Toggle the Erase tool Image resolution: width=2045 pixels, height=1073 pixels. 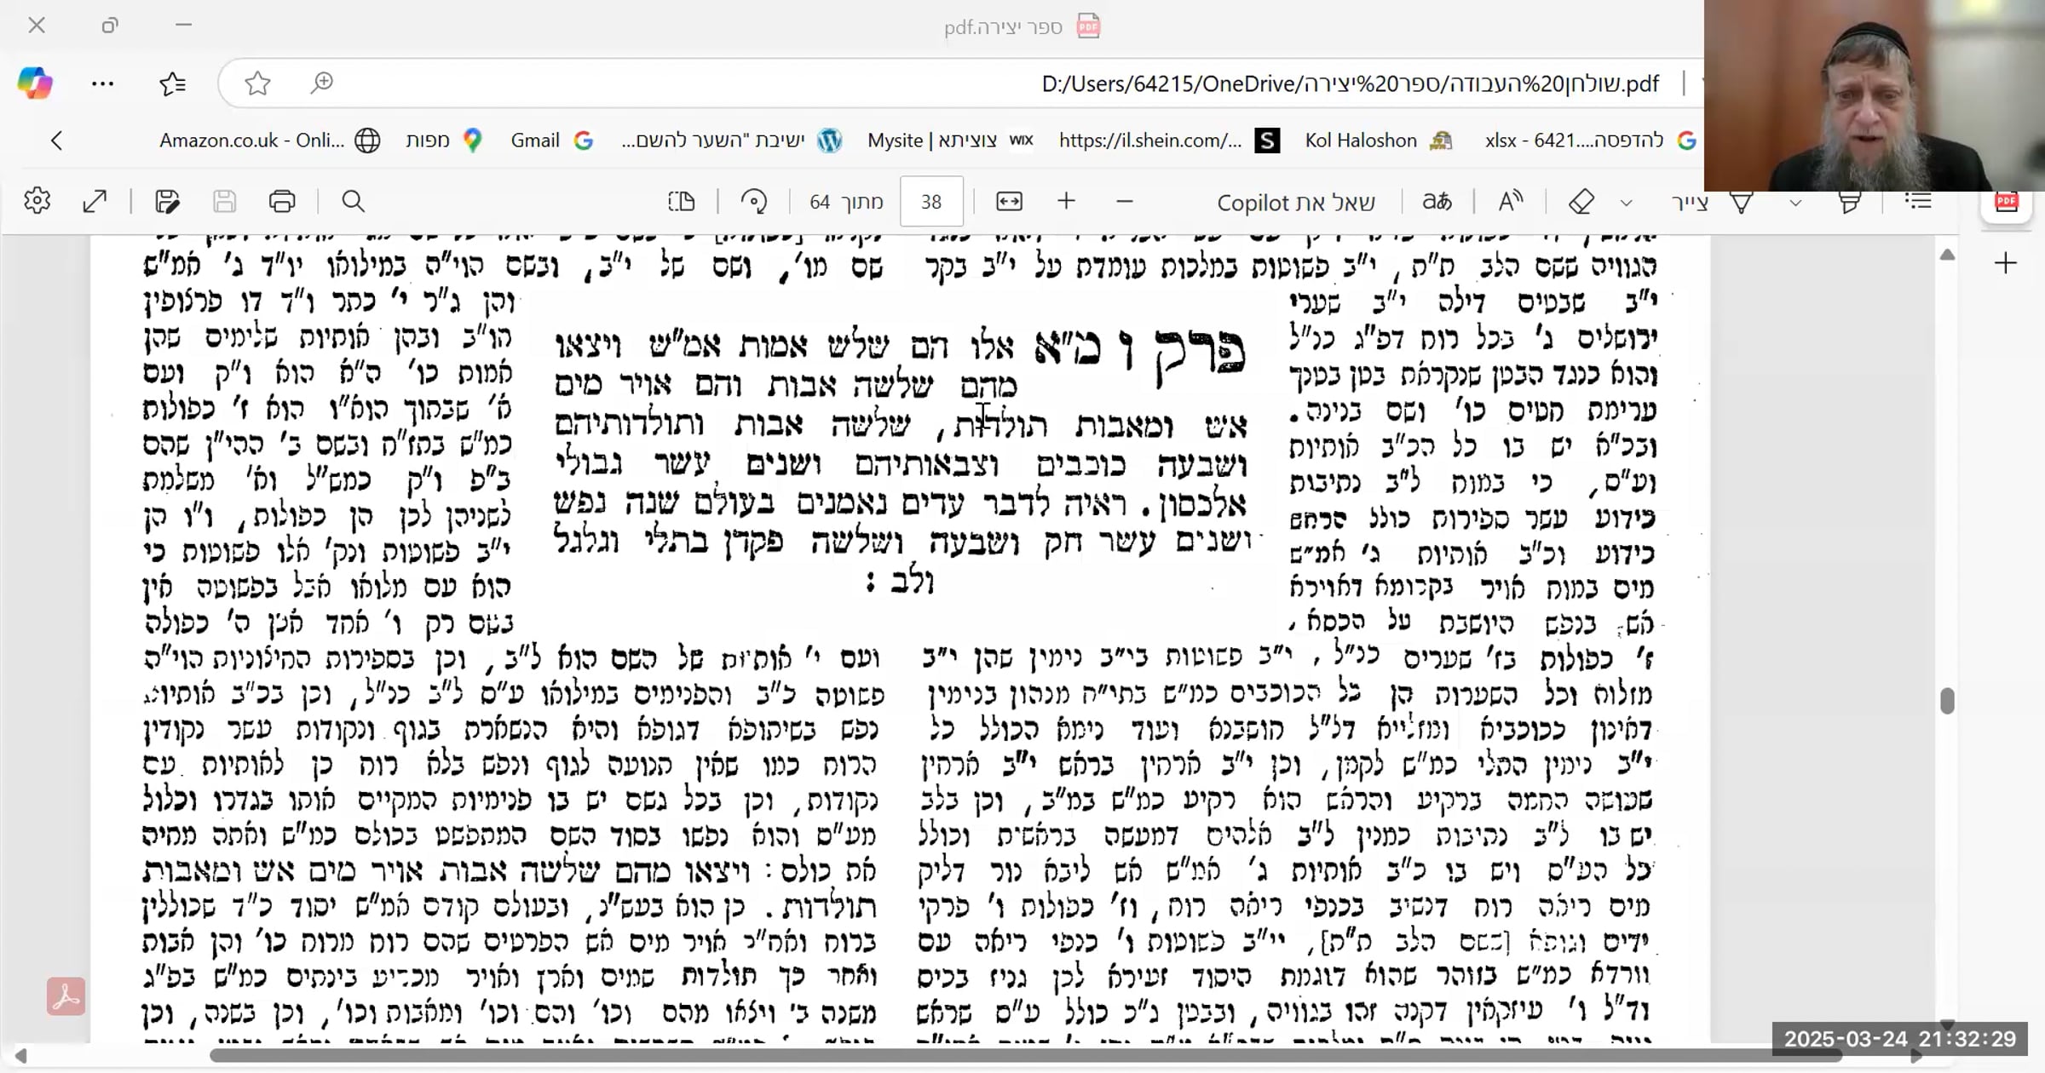pyautogui.click(x=1581, y=202)
